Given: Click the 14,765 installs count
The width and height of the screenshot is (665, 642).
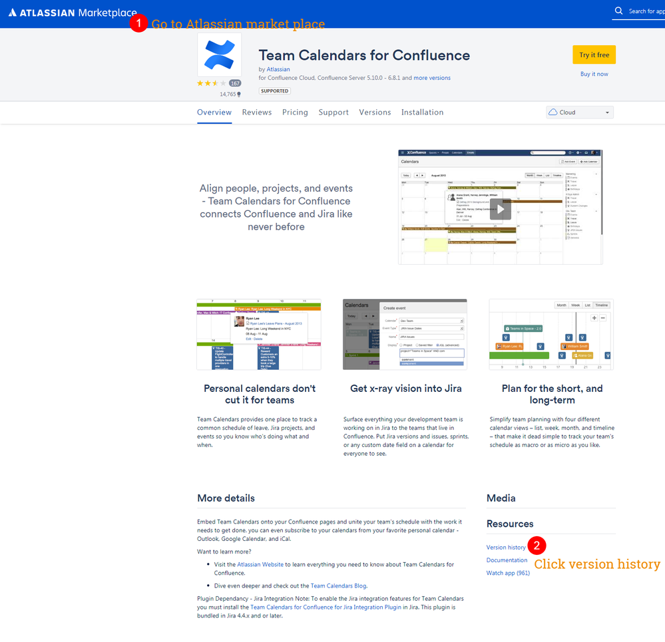Looking at the screenshot, I should tap(230, 94).
